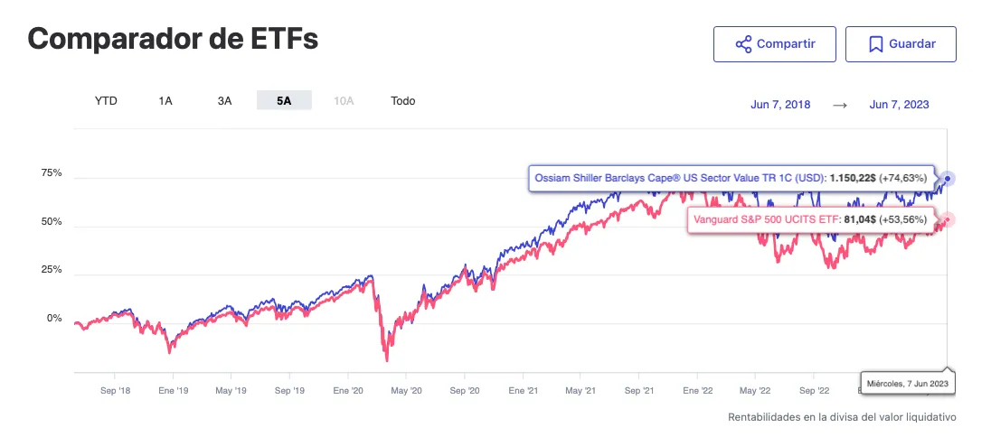Click the bookmark icon in Guardar button
Screen dimensions: 991x446
click(x=875, y=44)
